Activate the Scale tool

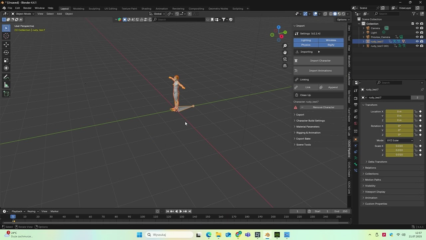6,60
